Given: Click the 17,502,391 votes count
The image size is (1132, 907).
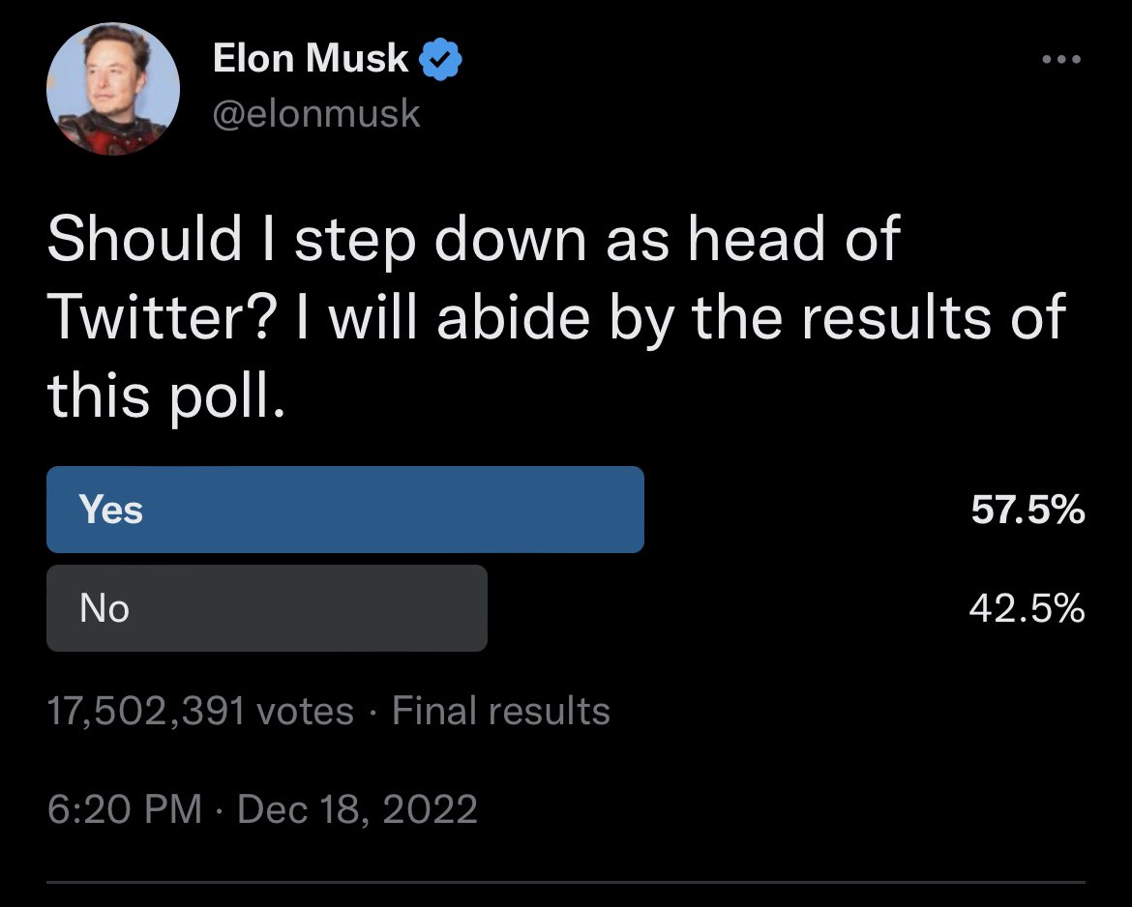Looking at the screenshot, I should click(200, 711).
